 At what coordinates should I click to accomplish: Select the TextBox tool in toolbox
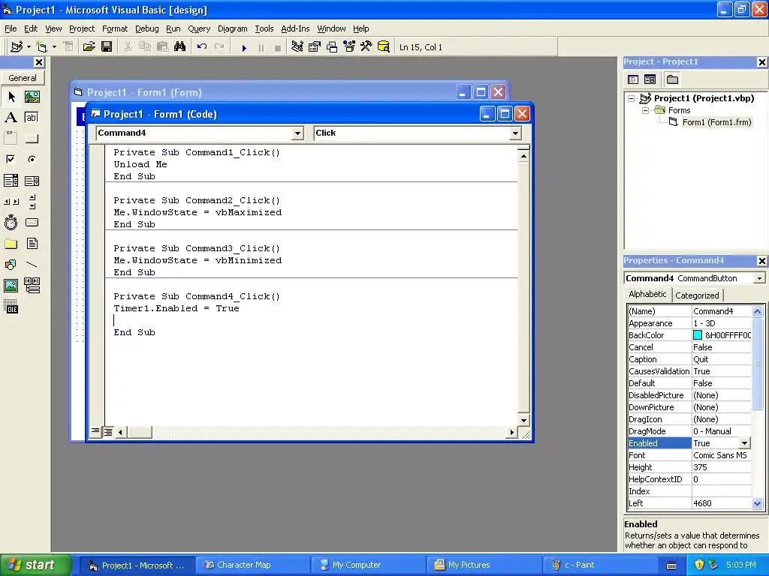tap(32, 118)
